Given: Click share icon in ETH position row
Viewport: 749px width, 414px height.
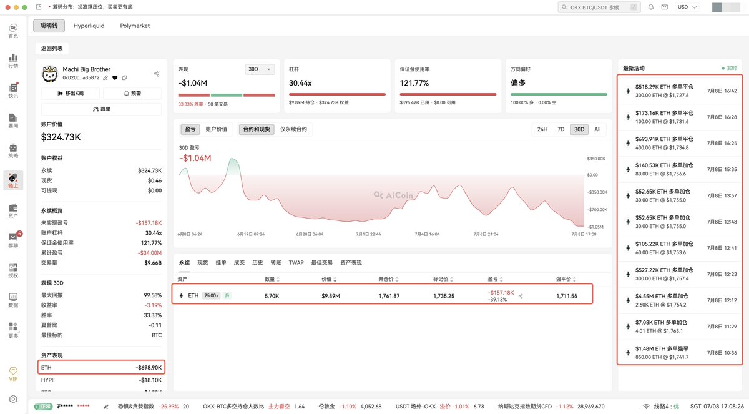Looking at the screenshot, I should point(521,296).
